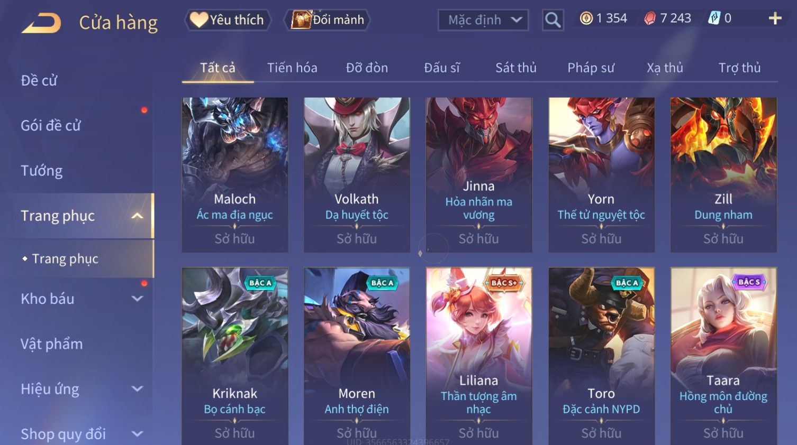
Task: Go to Gói đề cử menu
Action: [x=51, y=125]
